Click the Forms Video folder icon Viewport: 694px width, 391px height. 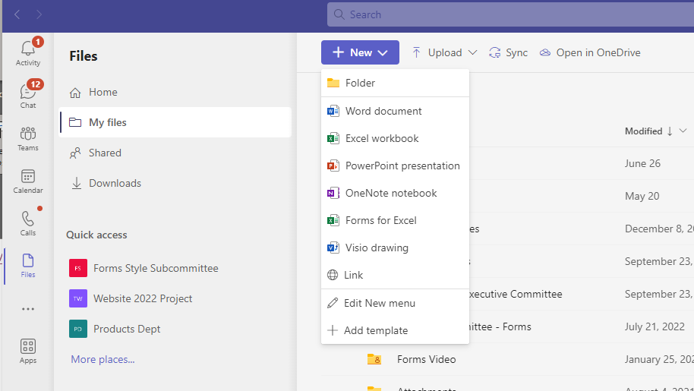(x=374, y=358)
